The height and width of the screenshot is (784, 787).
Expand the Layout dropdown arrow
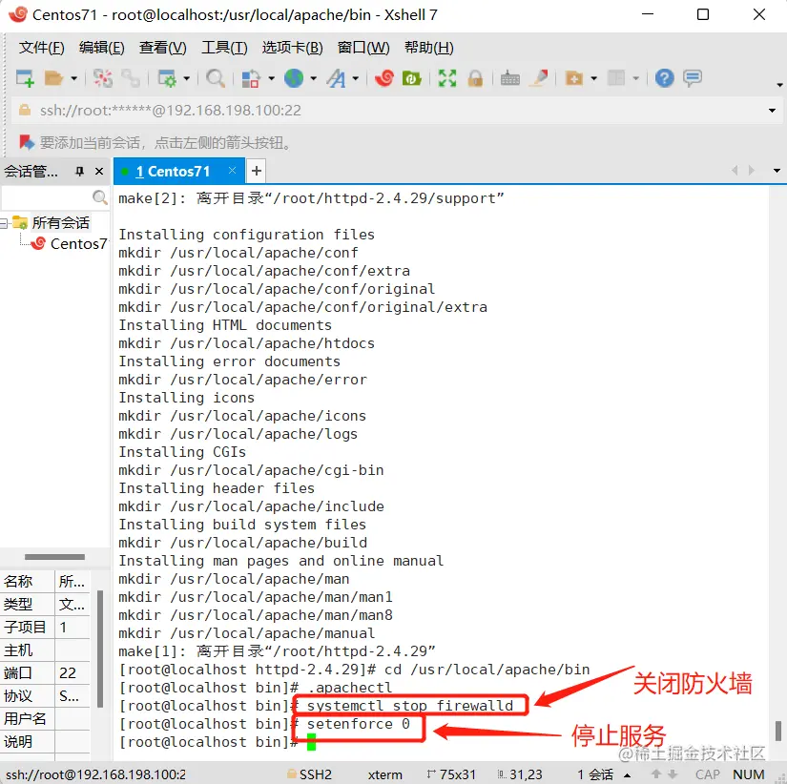[636, 78]
